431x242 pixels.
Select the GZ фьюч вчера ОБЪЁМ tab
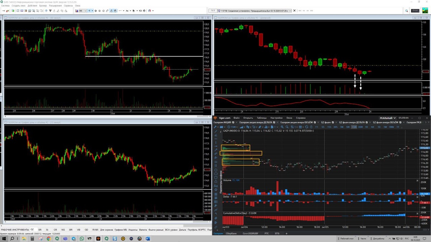click(x=385, y=122)
